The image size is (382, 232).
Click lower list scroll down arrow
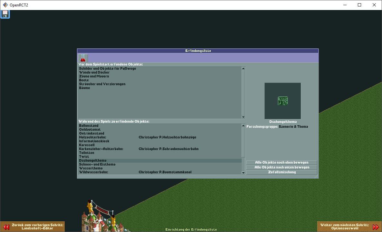tap(243, 173)
